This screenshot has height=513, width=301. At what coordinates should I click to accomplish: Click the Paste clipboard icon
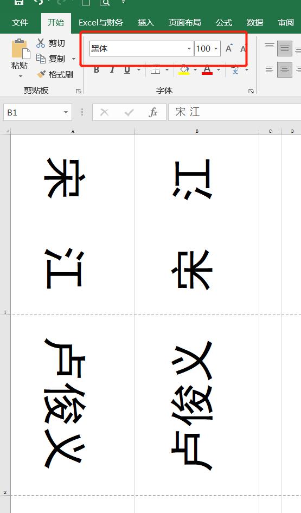coord(20,49)
